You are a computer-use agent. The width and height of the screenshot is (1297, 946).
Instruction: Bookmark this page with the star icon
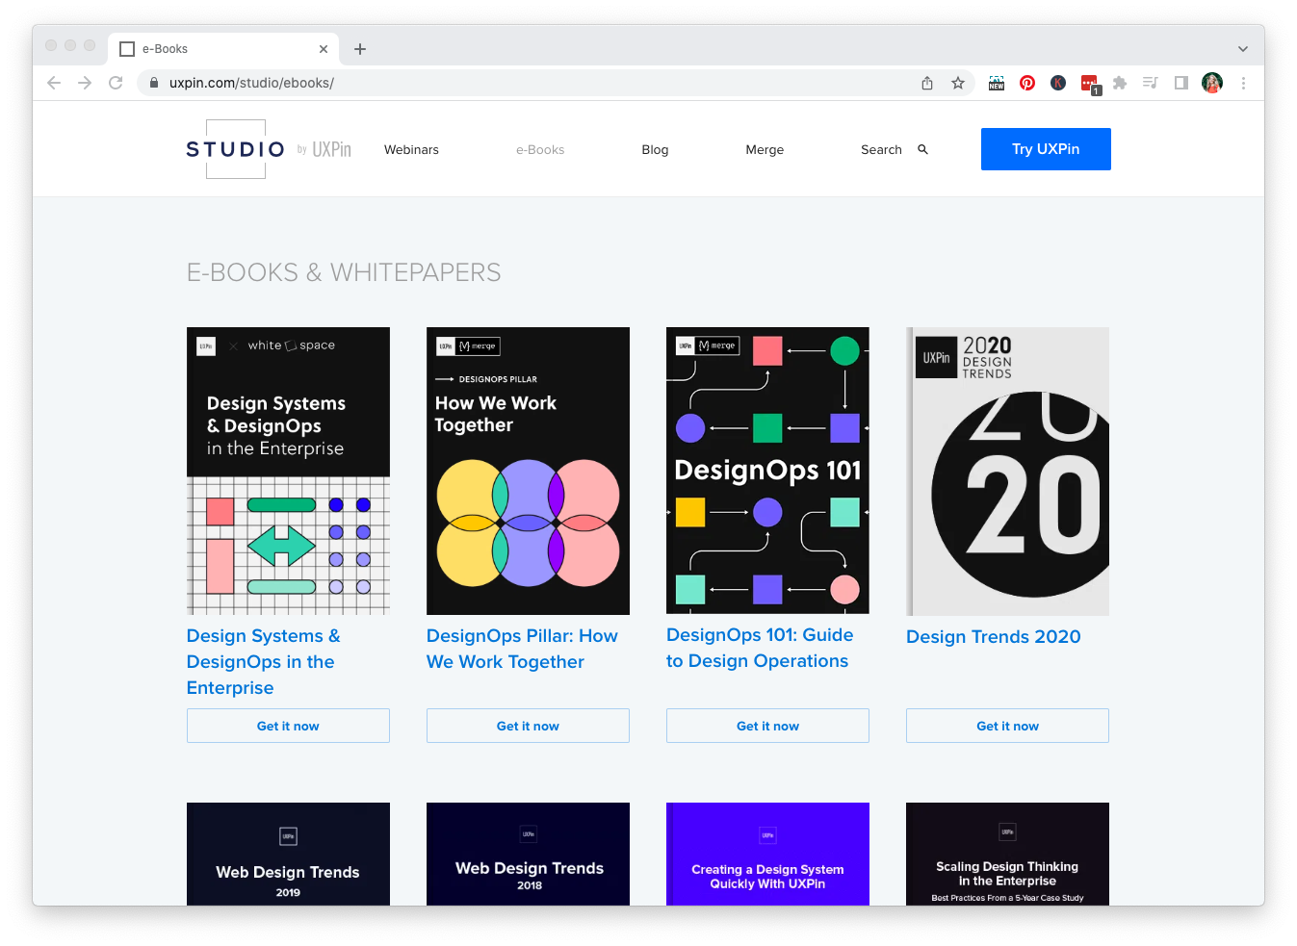958,83
